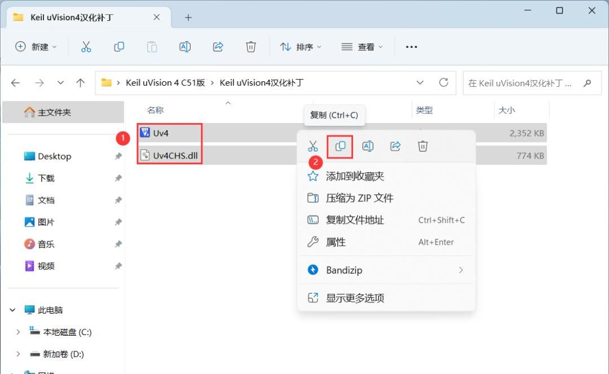Image resolution: width=609 pixels, height=374 pixels.
Task: Open the Bandizip submenu entry
Action: click(345, 270)
